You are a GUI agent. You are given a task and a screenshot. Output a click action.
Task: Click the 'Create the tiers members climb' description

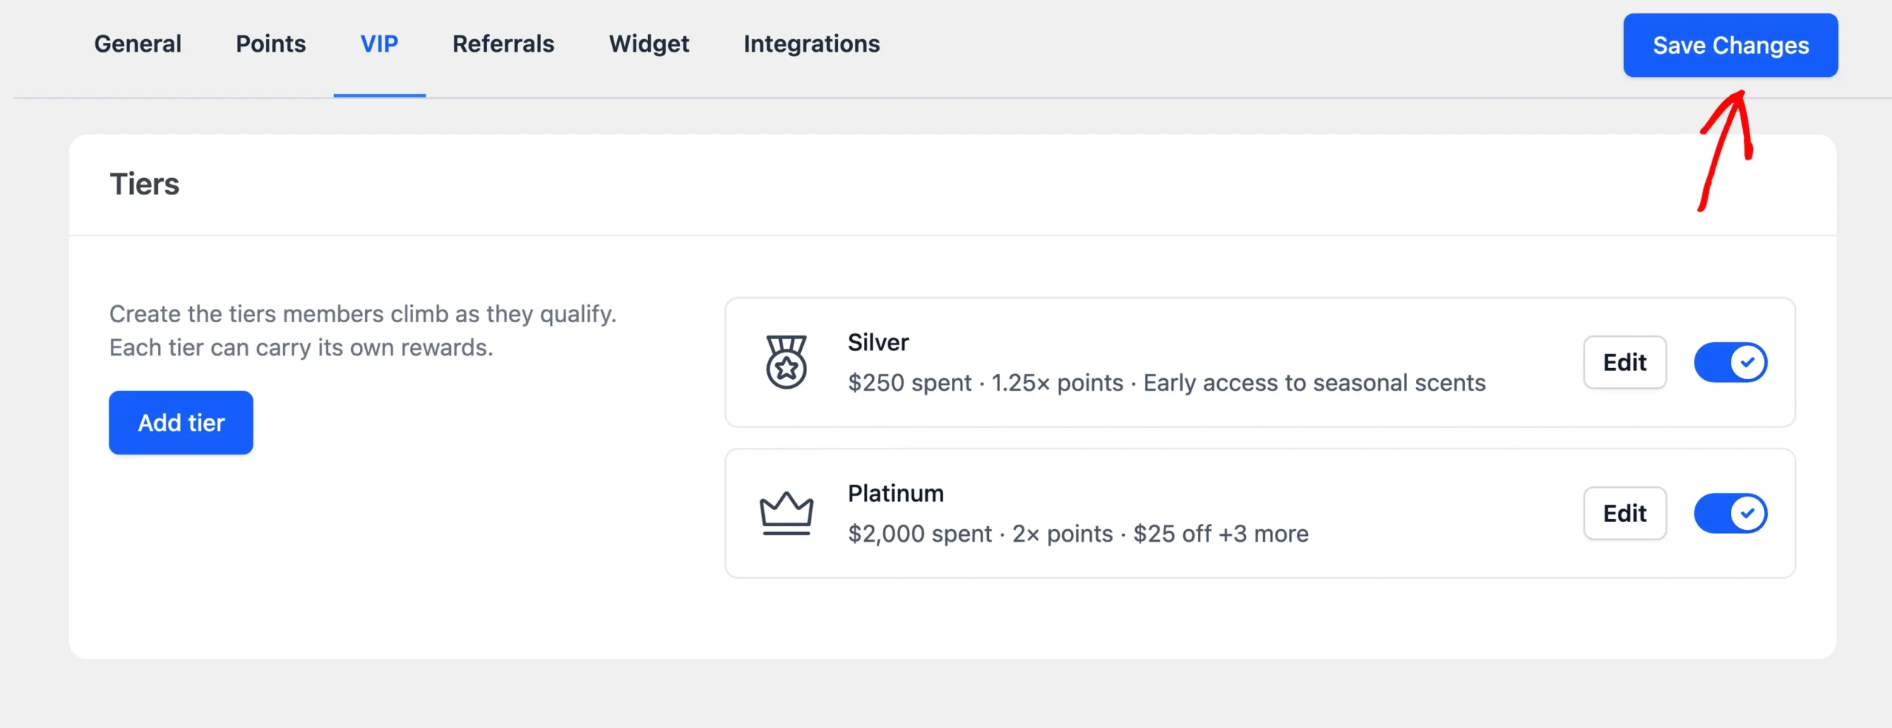(x=363, y=330)
